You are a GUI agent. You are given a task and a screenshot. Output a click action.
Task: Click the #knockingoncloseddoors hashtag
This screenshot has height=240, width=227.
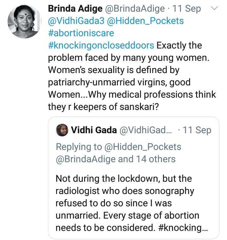[x=101, y=45]
